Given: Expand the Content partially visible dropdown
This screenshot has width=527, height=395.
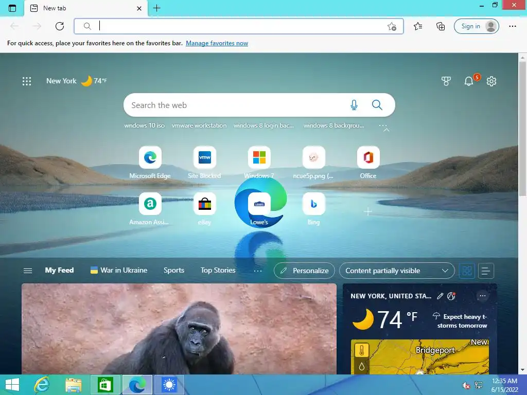Looking at the screenshot, I should click(397, 271).
